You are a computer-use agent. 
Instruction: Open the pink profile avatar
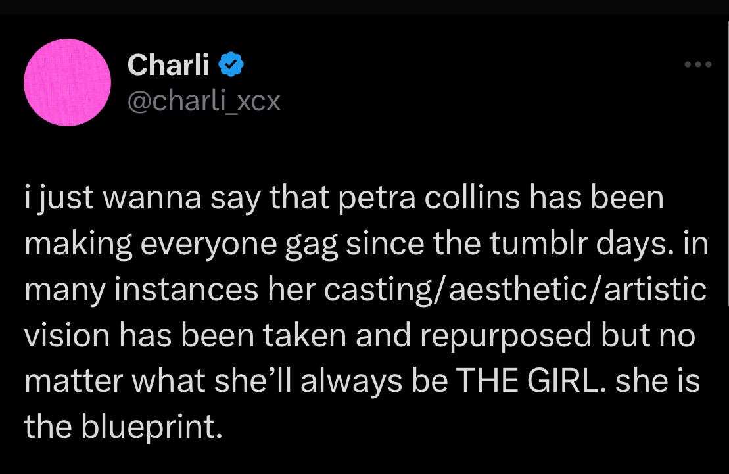66,82
